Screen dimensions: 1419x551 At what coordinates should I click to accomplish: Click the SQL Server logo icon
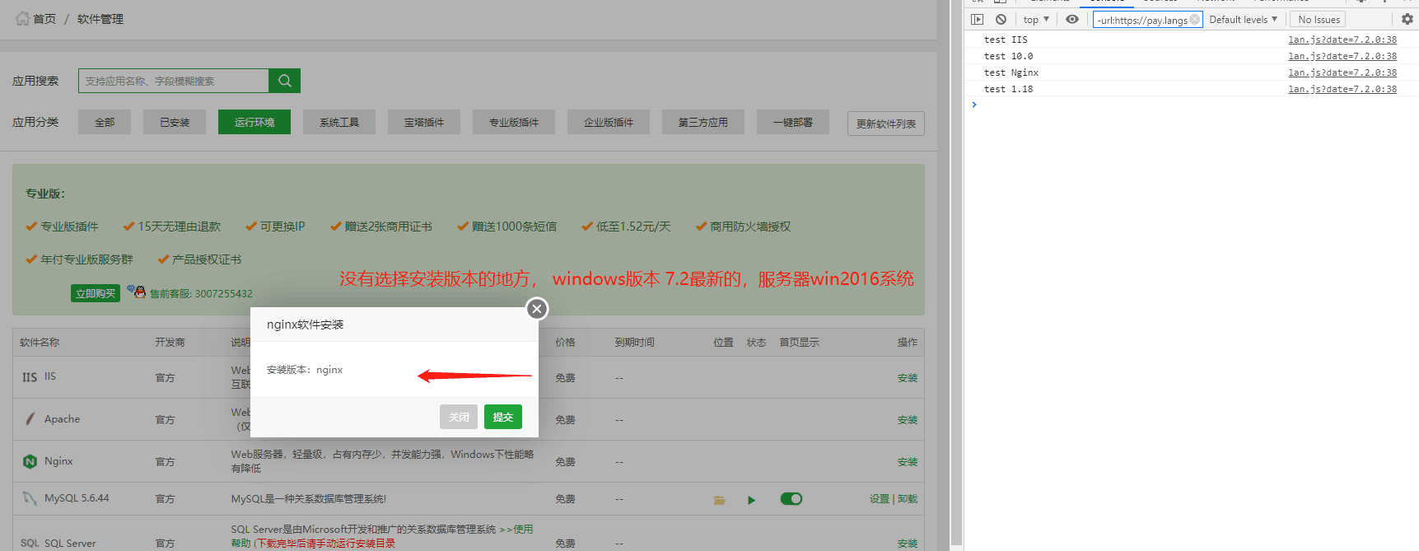[x=30, y=544]
